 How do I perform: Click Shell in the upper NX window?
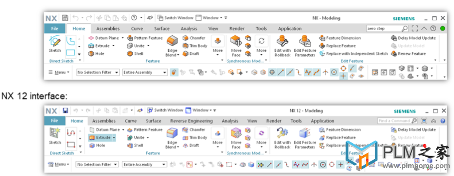[x=135, y=53]
